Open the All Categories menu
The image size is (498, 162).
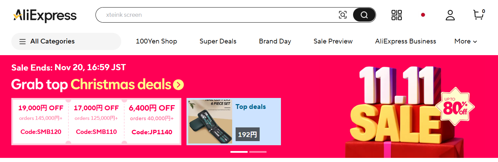[x=66, y=41]
